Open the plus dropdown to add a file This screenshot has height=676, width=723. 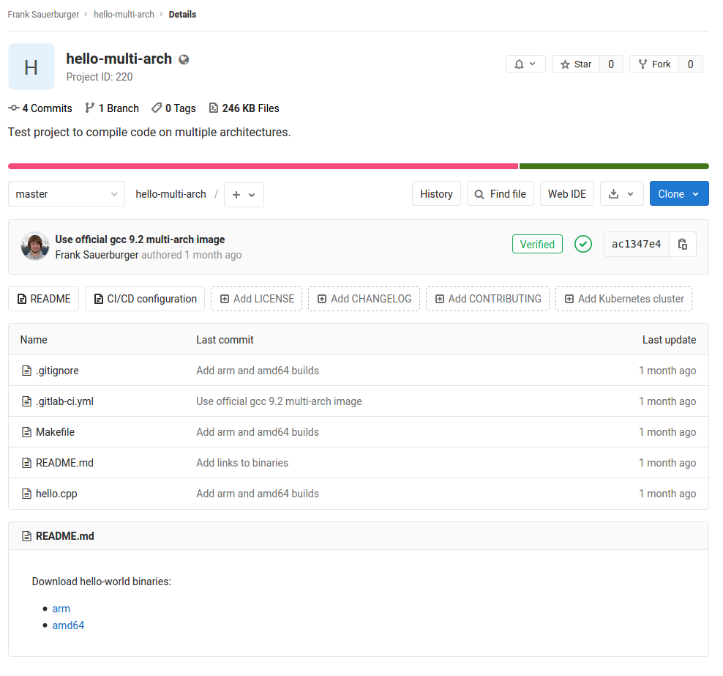pos(244,195)
